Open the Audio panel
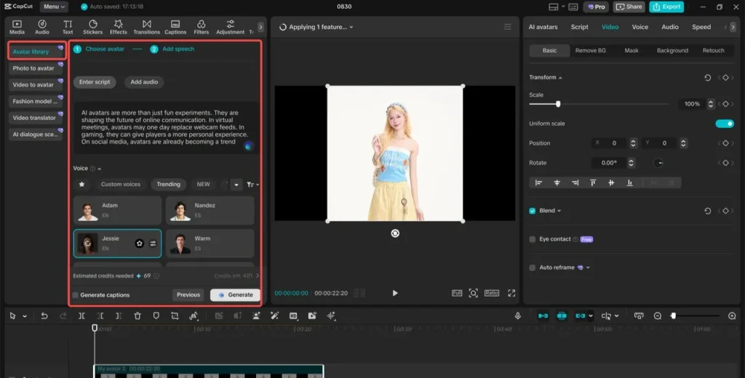This screenshot has width=745, height=378. 42,27
